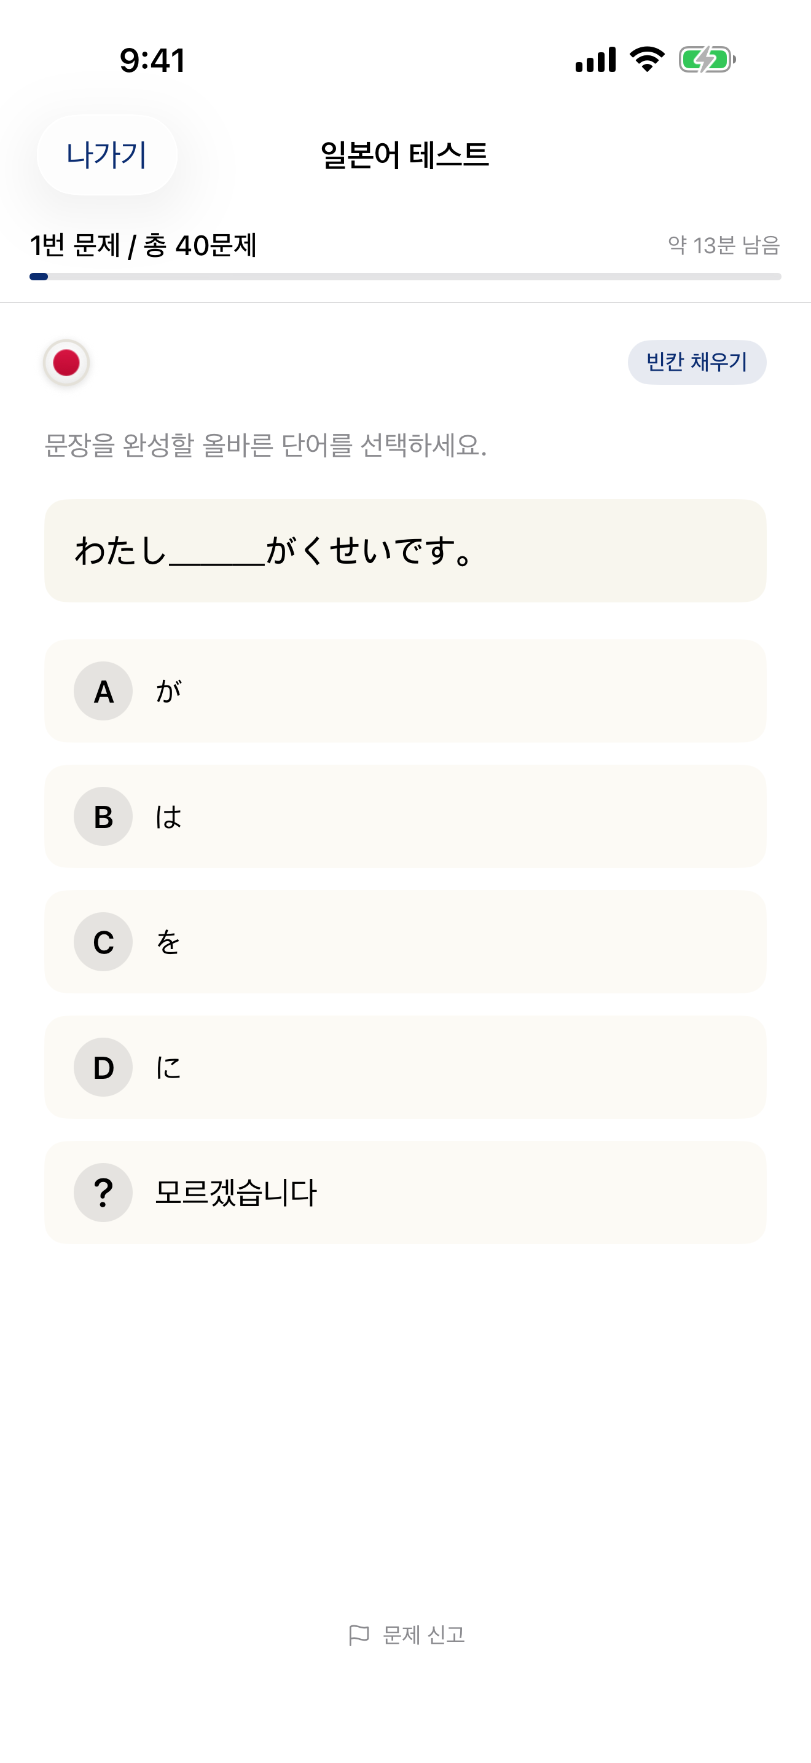Screen dimensions: 811x1763
Task: Click the question mark icon beside 모르겠습니다
Action: click(x=103, y=1191)
